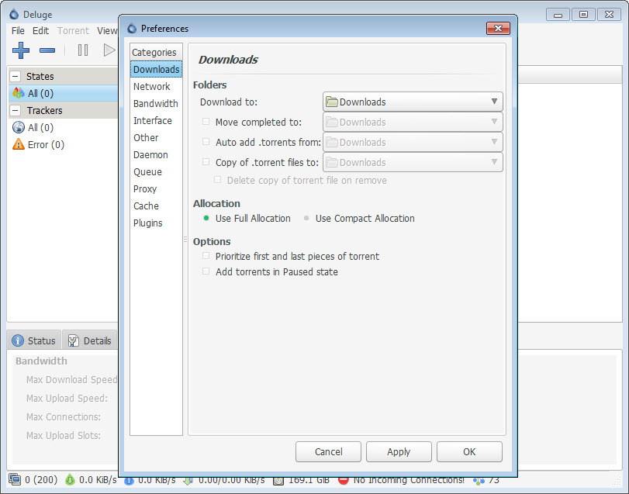Open the Torrent menu
629x494 pixels.
73,31
